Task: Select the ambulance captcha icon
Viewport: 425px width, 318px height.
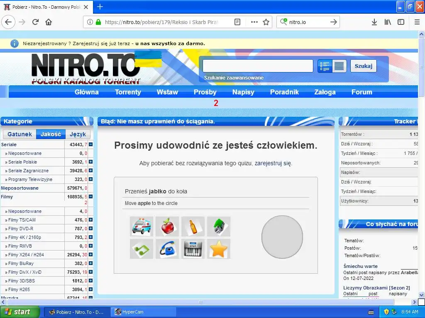Action: 141,226
